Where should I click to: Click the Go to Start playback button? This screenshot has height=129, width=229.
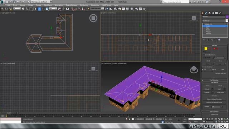click(x=204, y=119)
